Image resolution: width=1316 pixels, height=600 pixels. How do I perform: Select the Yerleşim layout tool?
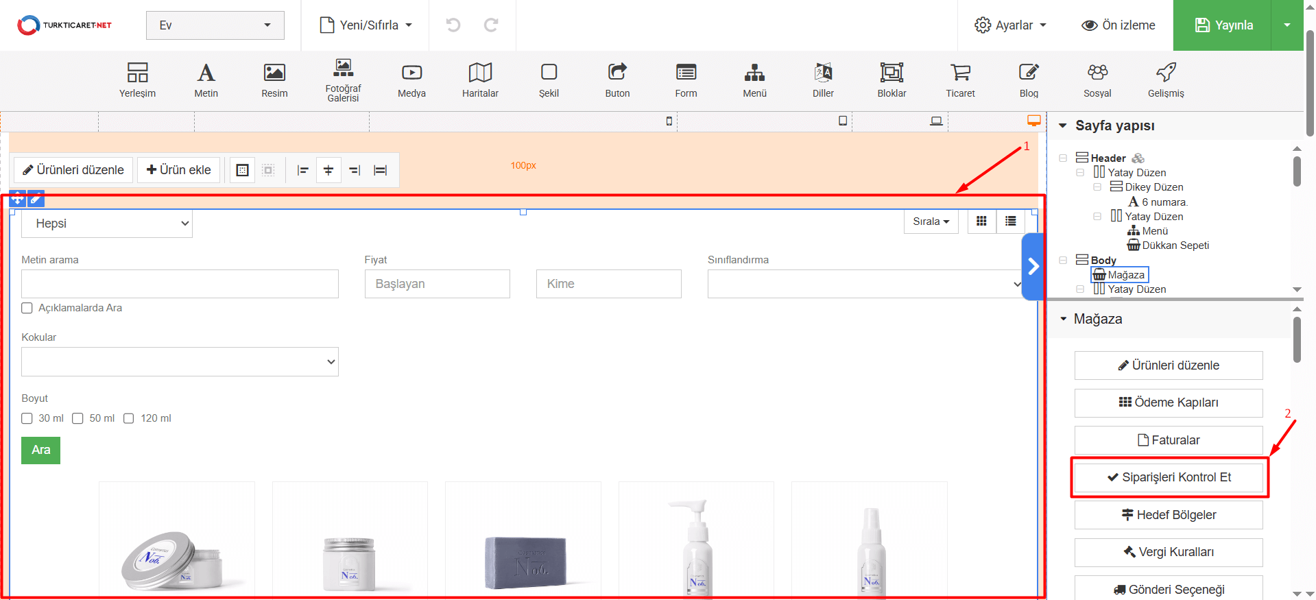137,80
